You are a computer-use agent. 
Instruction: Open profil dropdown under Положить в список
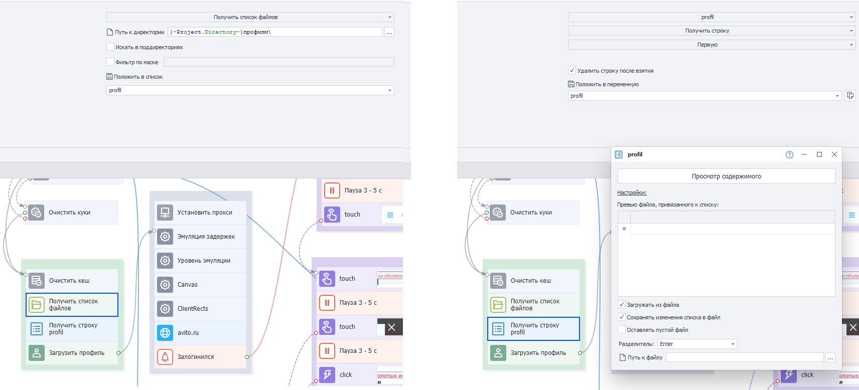(x=250, y=90)
